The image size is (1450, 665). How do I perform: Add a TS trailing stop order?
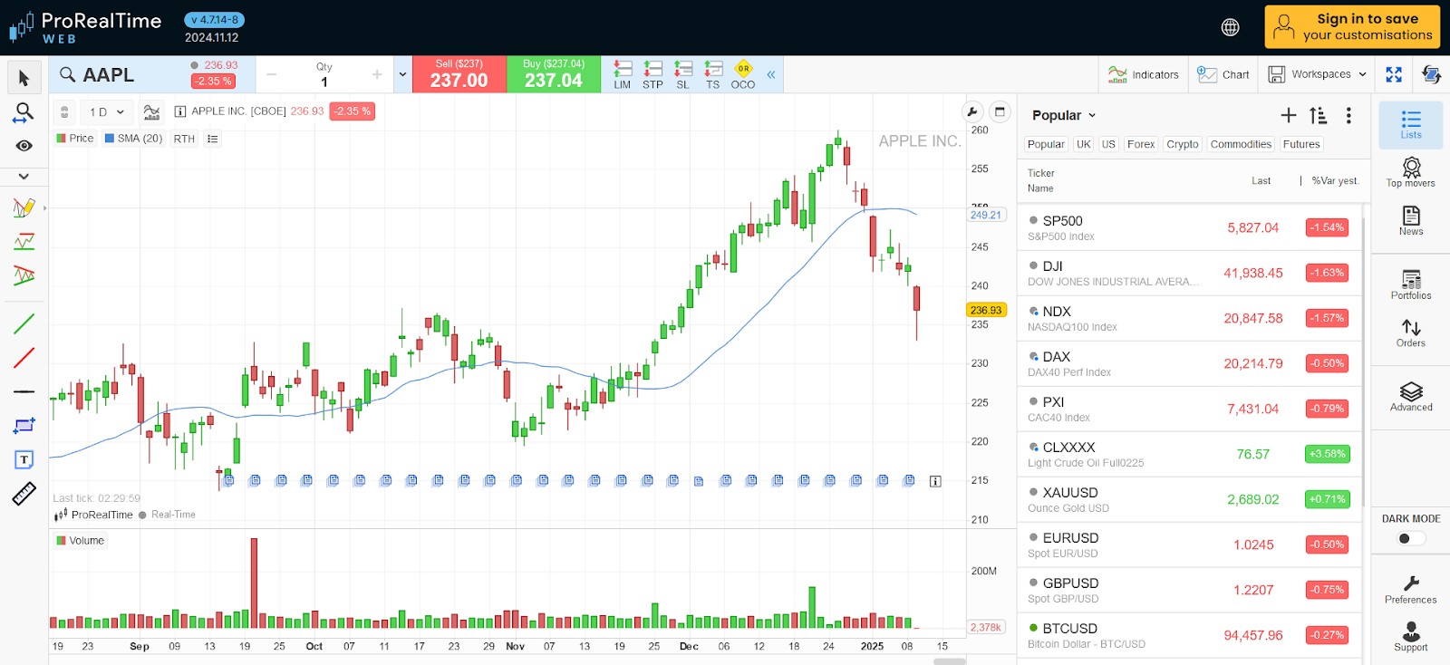[713, 74]
